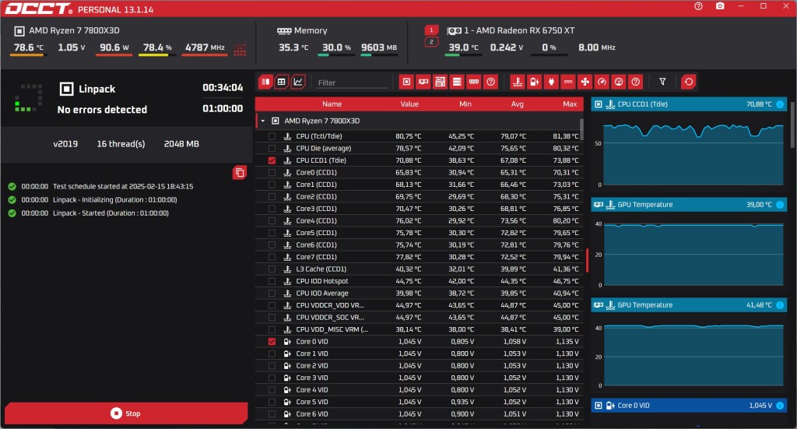The width and height of the screenshot is (797, 429).
Task: Sort by the Max column header
Action: click(570, 104)
